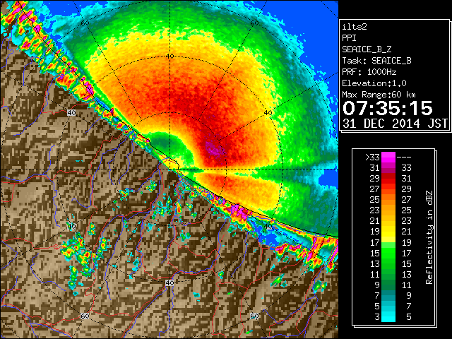Click the date 31 DEC 2014 JST

pyautogui.click(x=395, y=124)
